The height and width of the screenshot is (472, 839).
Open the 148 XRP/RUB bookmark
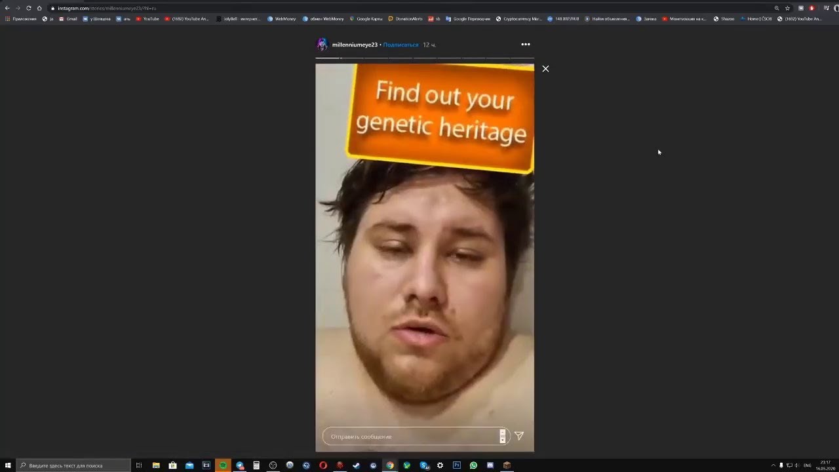[563, 19]
